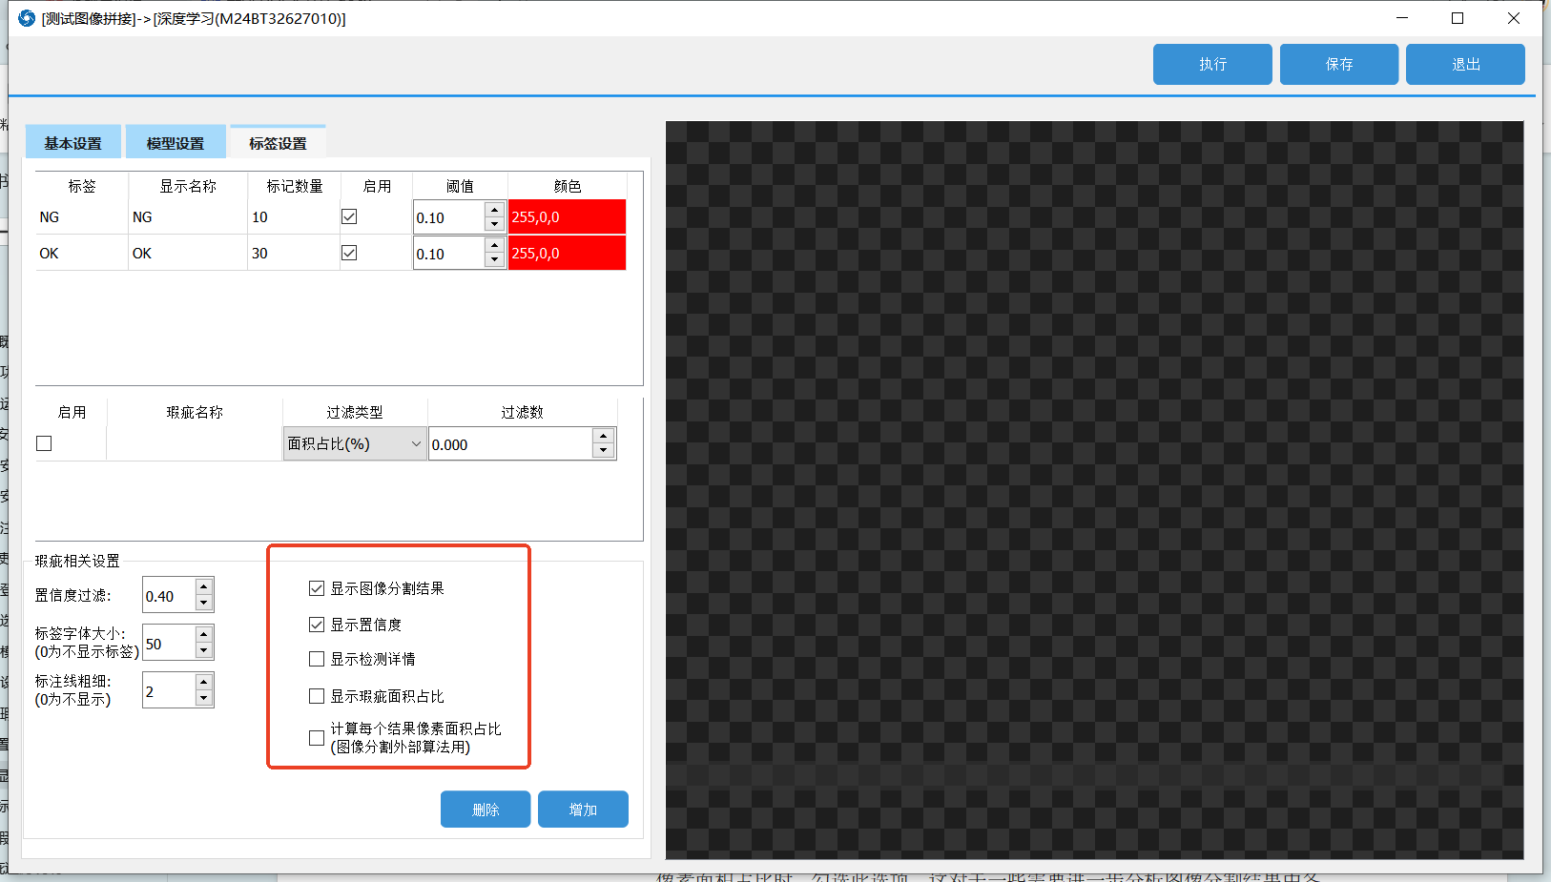Increase filter number value with up arrow
This screenshot has height=882, width=1551.
pyautogui.click(x=603, y=437)
